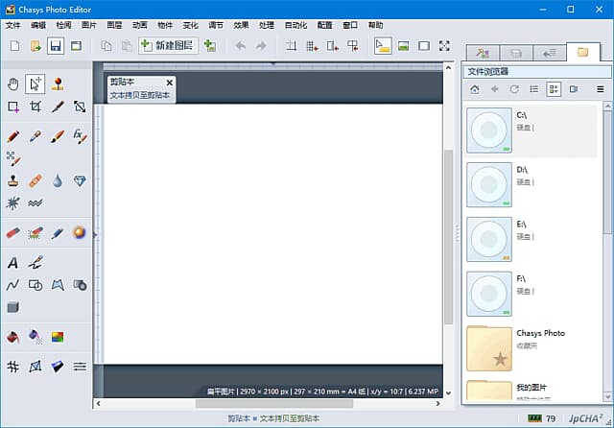Image resolution: width=614 pixels, height=428 pixels.
Task: Select the crop tool
Action: (35, 107)
